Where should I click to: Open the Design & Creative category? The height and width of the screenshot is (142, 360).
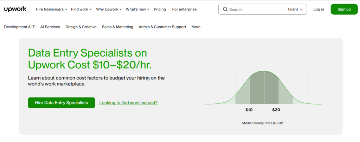[81, 27]
